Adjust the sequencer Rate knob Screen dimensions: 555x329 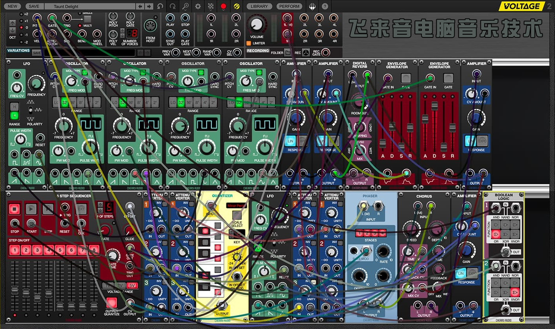coord(105,230)
